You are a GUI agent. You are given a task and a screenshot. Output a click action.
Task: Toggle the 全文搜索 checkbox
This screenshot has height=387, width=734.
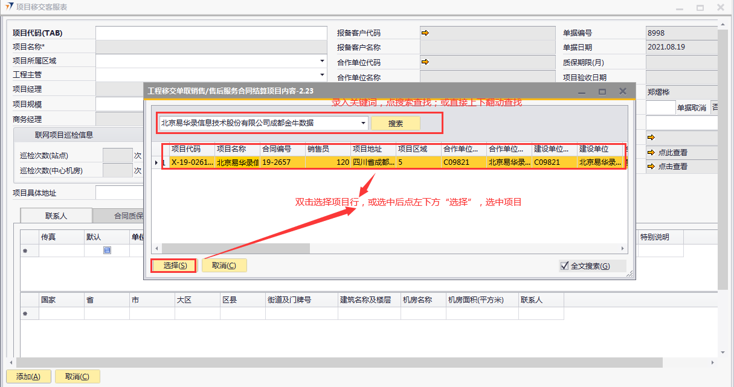(565, 266)
